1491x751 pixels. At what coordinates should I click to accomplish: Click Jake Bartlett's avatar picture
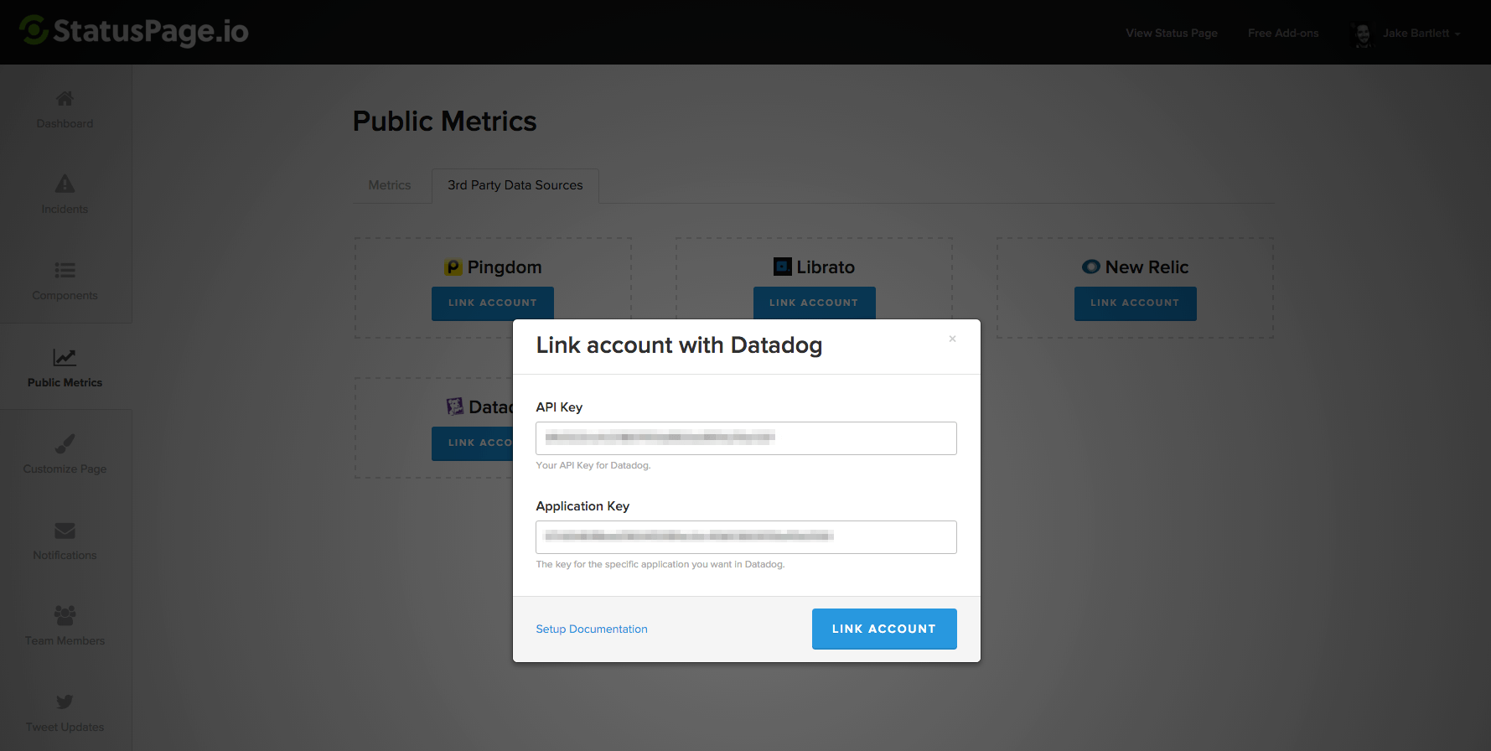coord(1363,34)
